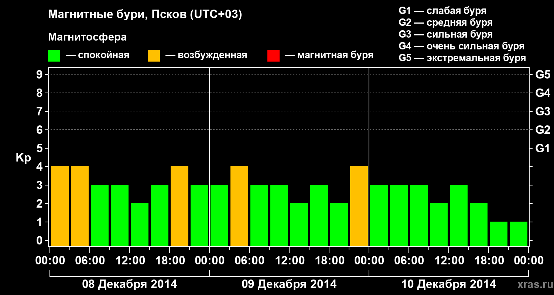This screenshot has height=295, width=554.
Task: Click the '06:00' time label under 09 December
Action: click(249, 260)
